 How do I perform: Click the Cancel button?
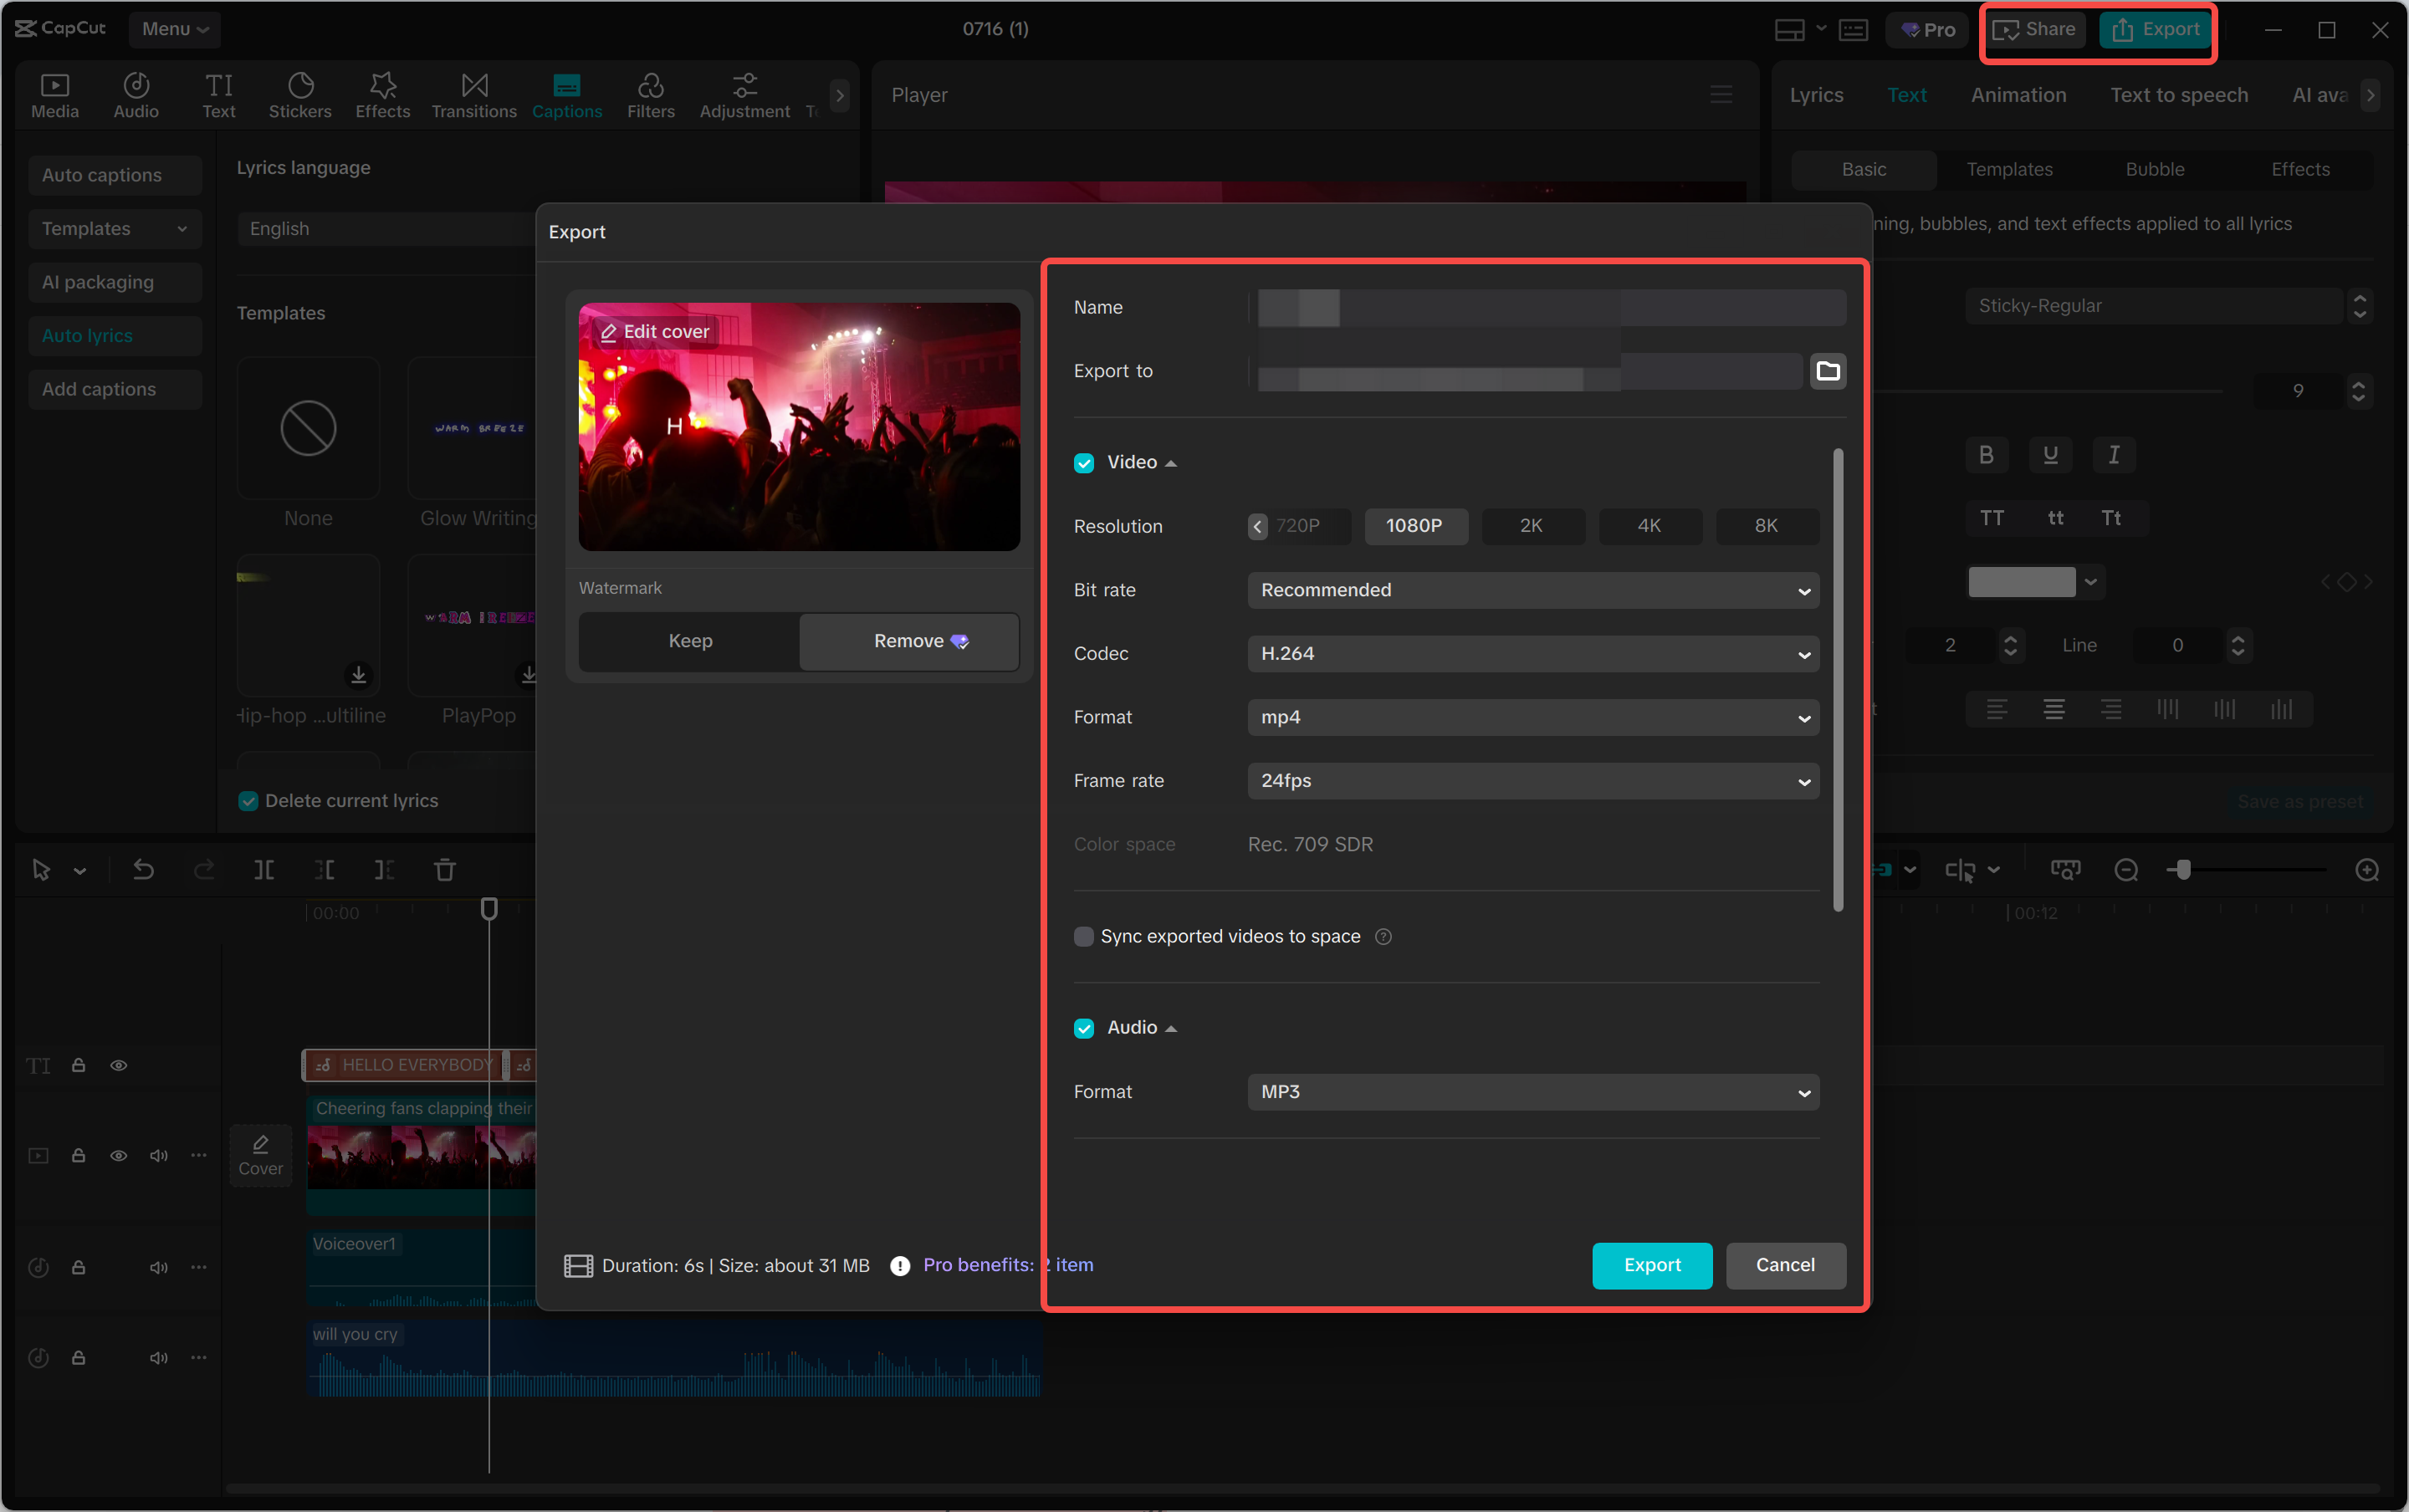click(1785, 1265)
